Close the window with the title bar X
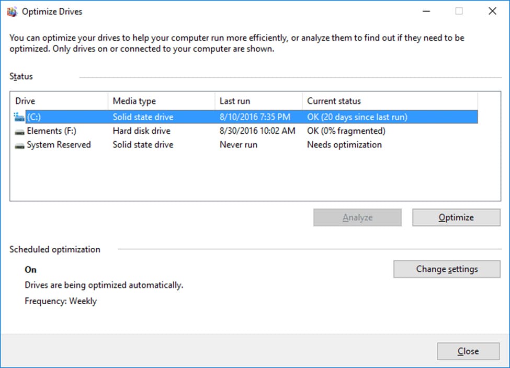This screenshot has height=368, width=510. [492, 11]
